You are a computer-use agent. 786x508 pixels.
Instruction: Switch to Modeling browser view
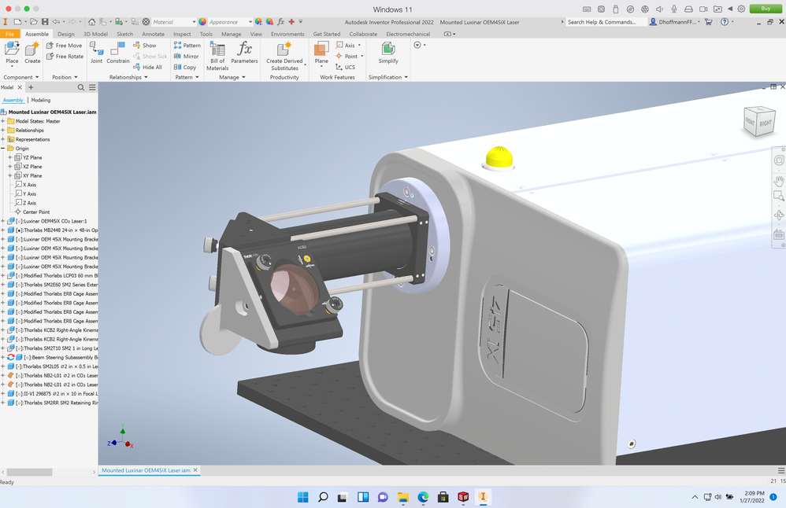(x=41, y=100)
